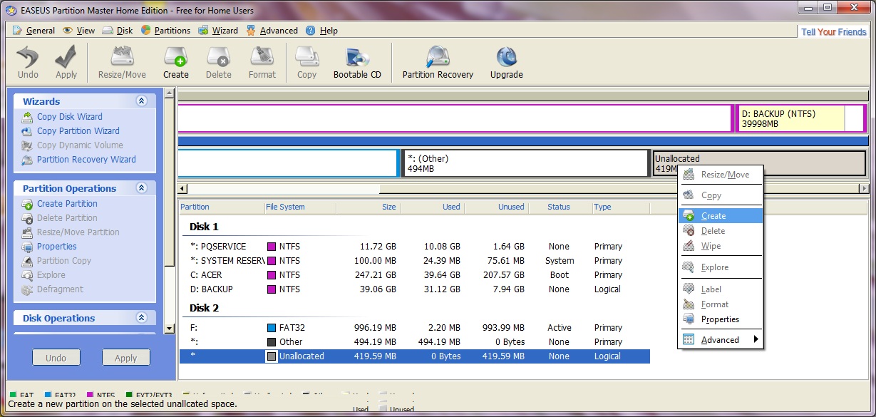876x417 pixels.
Task: Click Create Partition in Partition Operations
Action: pyautogui.click(x=67, y=204)
